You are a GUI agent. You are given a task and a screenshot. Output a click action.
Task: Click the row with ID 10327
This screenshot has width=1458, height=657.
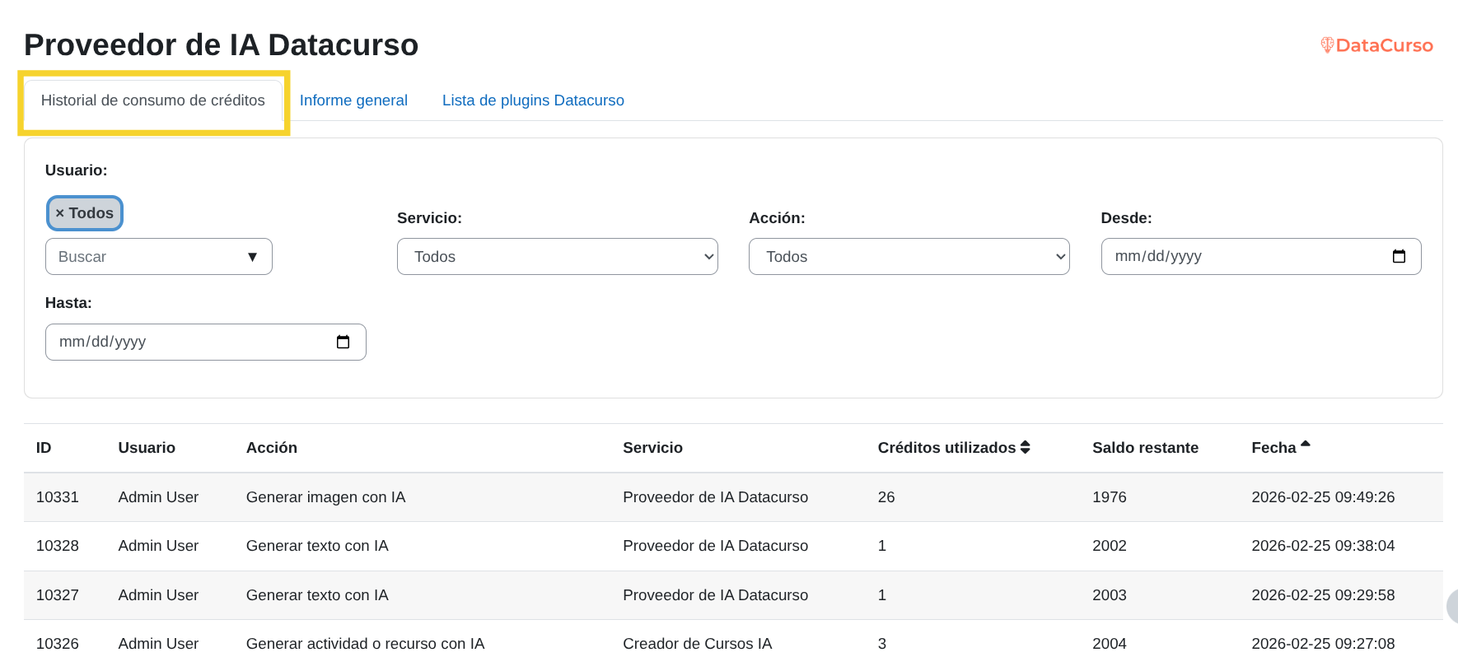pos(58,595)
